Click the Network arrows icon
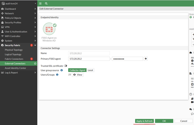Screen dimensions: 194x125 (x=2, y=13)
